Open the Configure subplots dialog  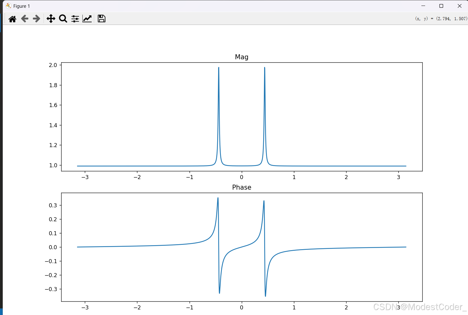point(75,19)
